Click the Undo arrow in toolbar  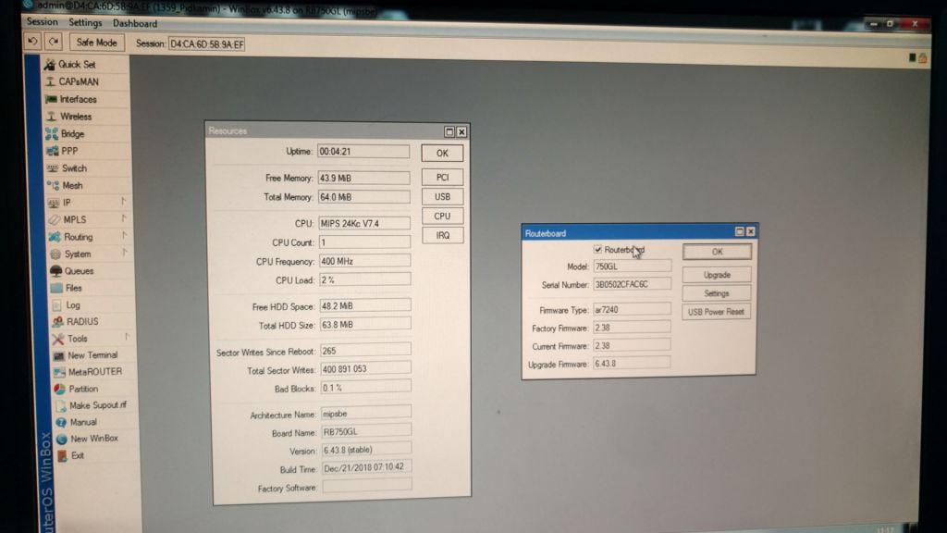point(32,42)
